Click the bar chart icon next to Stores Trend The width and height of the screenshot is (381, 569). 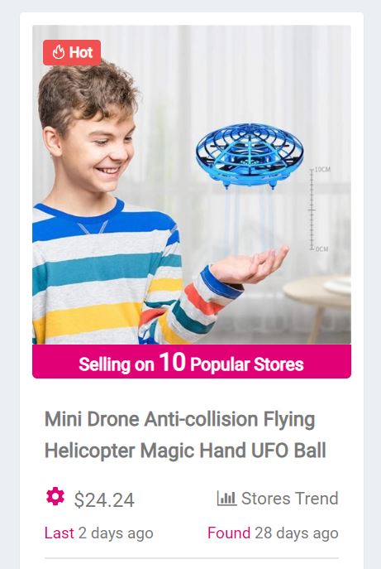coord(226,498)
